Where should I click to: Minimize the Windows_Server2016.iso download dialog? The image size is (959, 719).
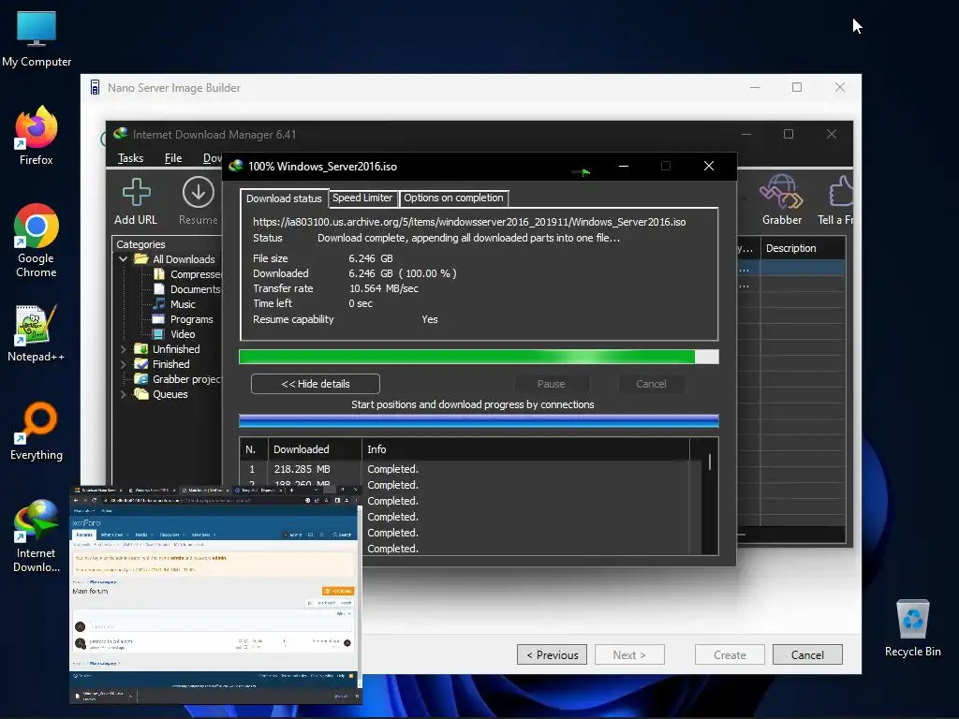[x=623, y=167]
